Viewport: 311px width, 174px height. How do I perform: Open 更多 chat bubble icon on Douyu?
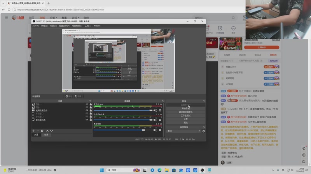234,28
